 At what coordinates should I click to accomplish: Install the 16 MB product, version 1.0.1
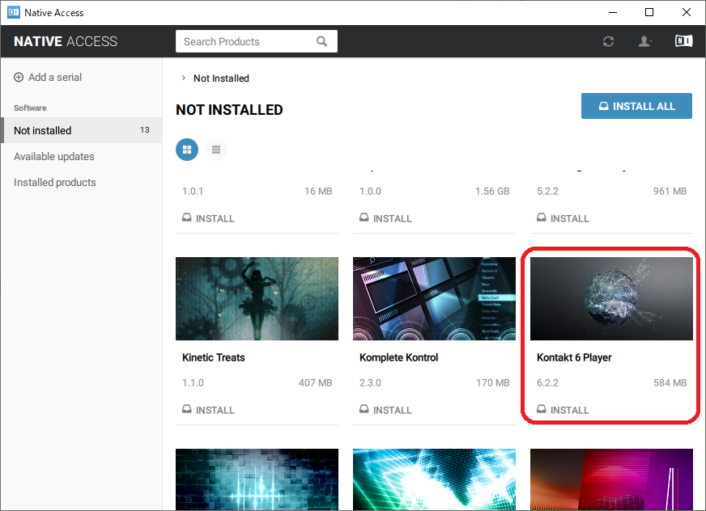click(208, 218)
